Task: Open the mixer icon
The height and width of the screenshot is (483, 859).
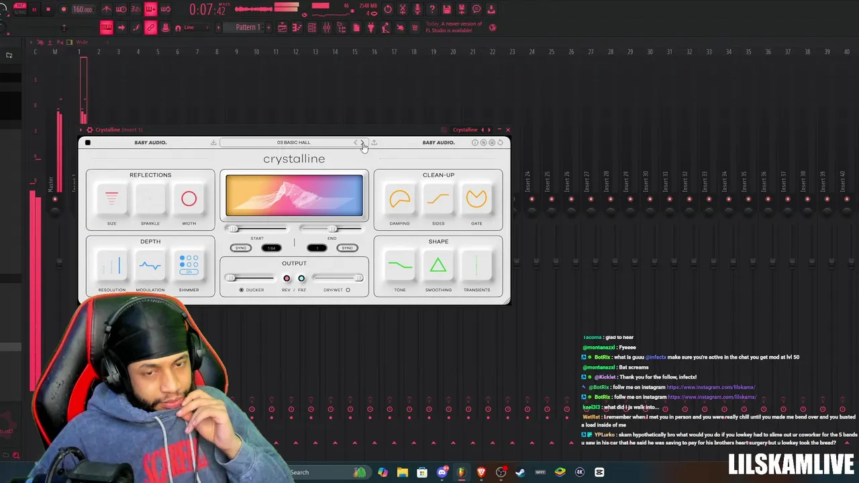Action: pos(327,28)
